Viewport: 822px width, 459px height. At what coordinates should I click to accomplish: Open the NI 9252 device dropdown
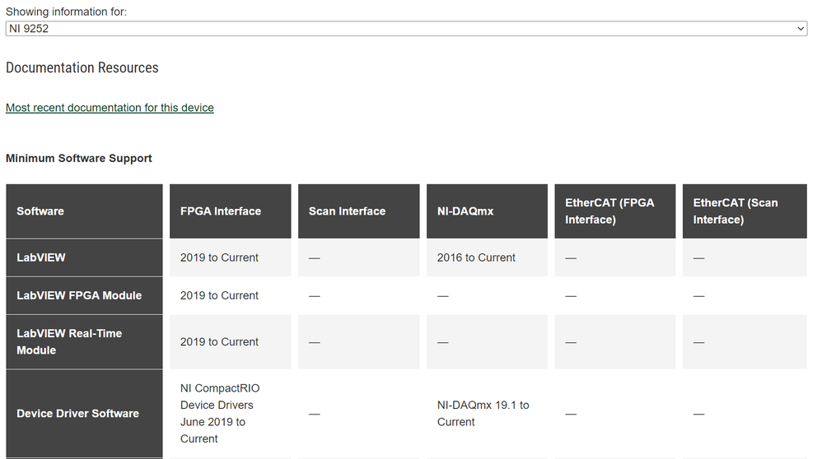pos(406,29)
